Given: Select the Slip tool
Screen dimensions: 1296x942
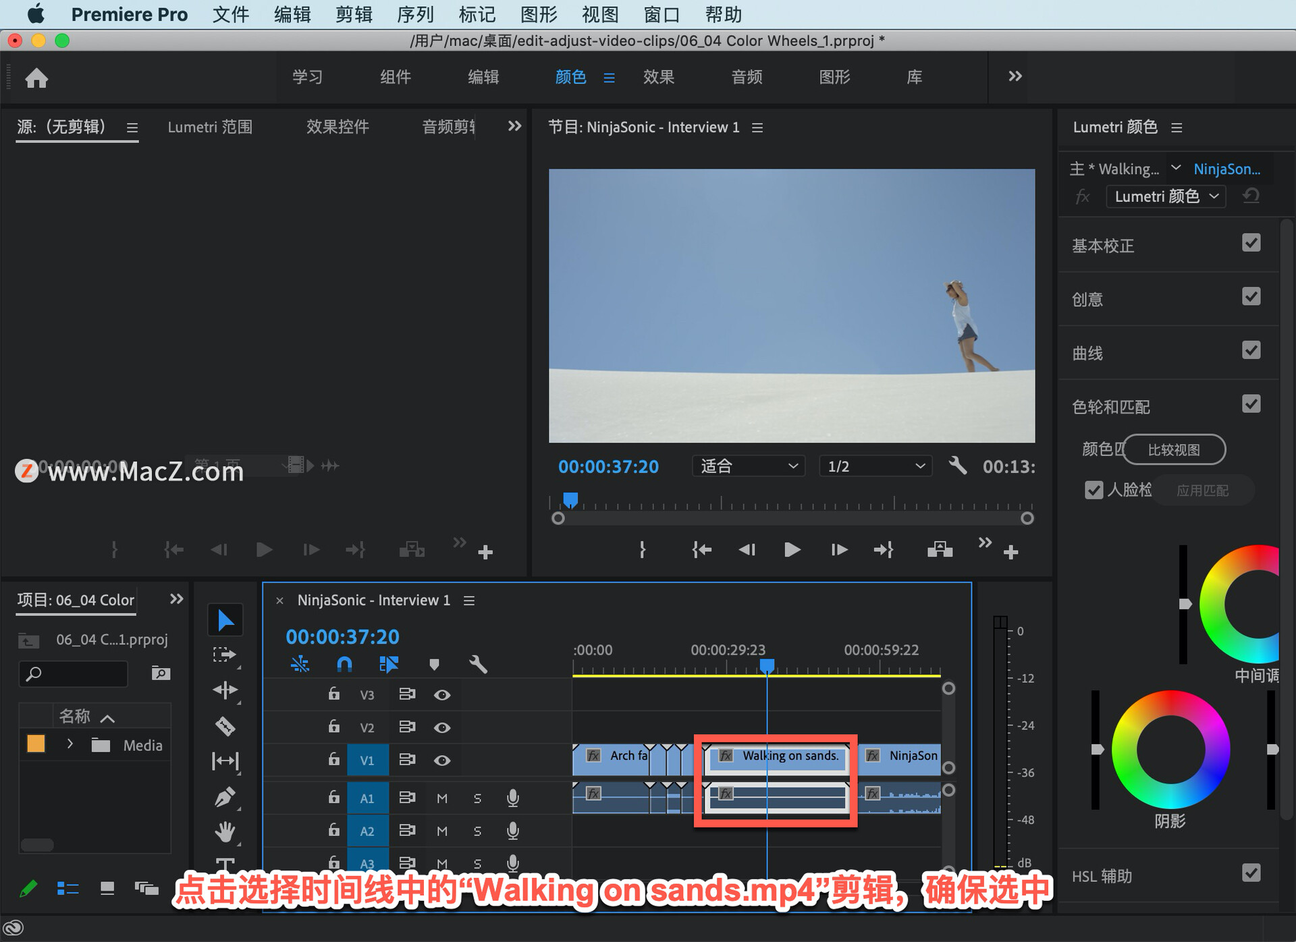Looking at the screenshot, I should (225, 761).
